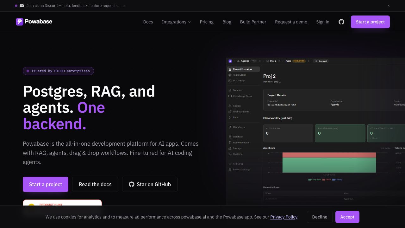Click the hero Start a project button
The image size is (405, 228).
pyautogui.click(x=46, y=184)
